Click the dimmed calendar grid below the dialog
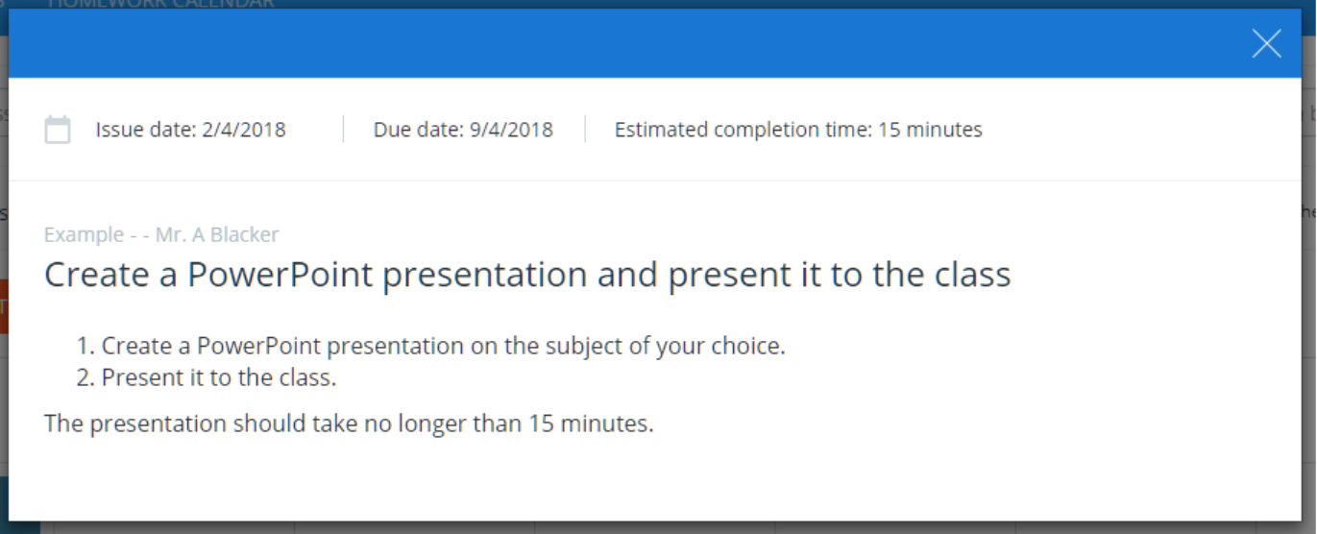 653,528
